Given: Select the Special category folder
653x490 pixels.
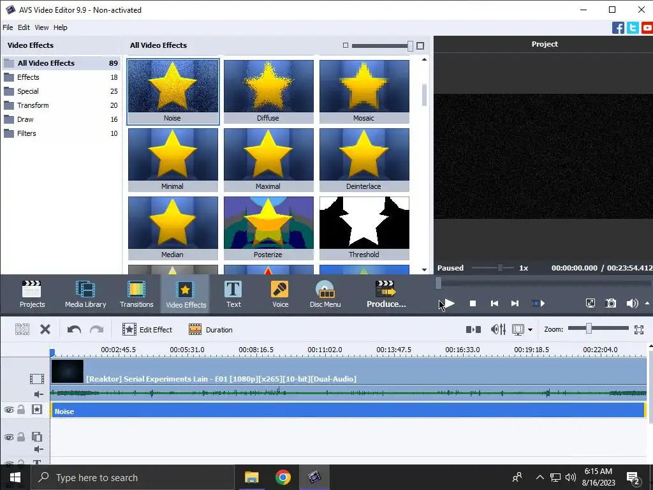Looking at the screenshot, I should (61, 91).
